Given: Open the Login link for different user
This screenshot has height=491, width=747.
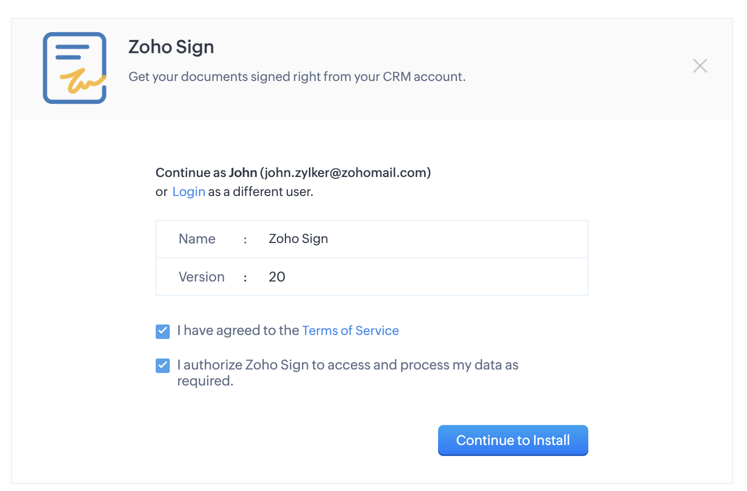Looking at the screenshot, I should click(189, 192).
